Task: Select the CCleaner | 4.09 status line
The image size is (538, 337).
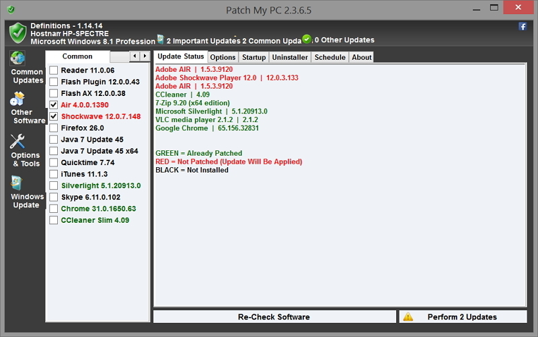Action: tap(182, 95)
